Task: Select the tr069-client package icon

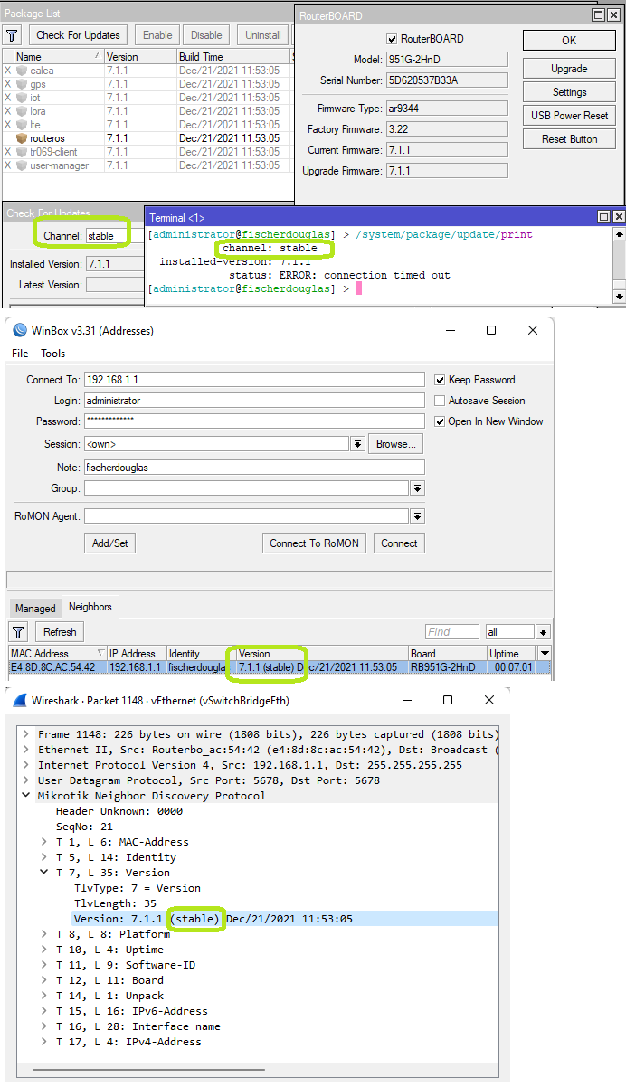Action: coord(22,152)
